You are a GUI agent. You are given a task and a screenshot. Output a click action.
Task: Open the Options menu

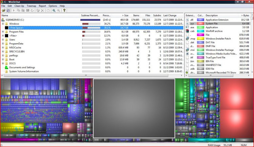point(53,6)
